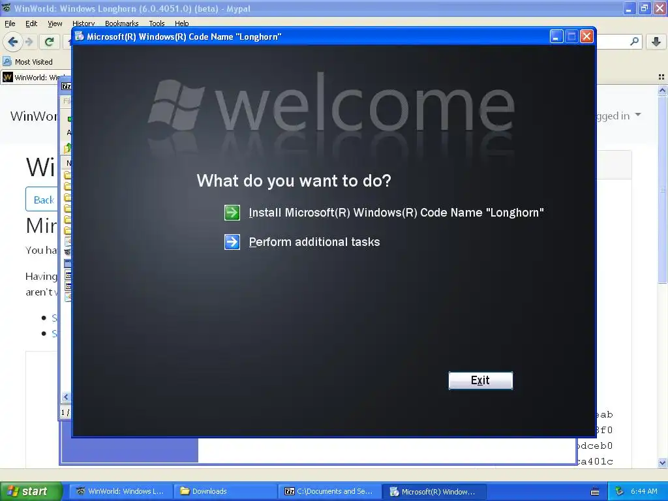668x501 pixels.
Task: Reload the page in Mypal
Action: click(50, 42)
